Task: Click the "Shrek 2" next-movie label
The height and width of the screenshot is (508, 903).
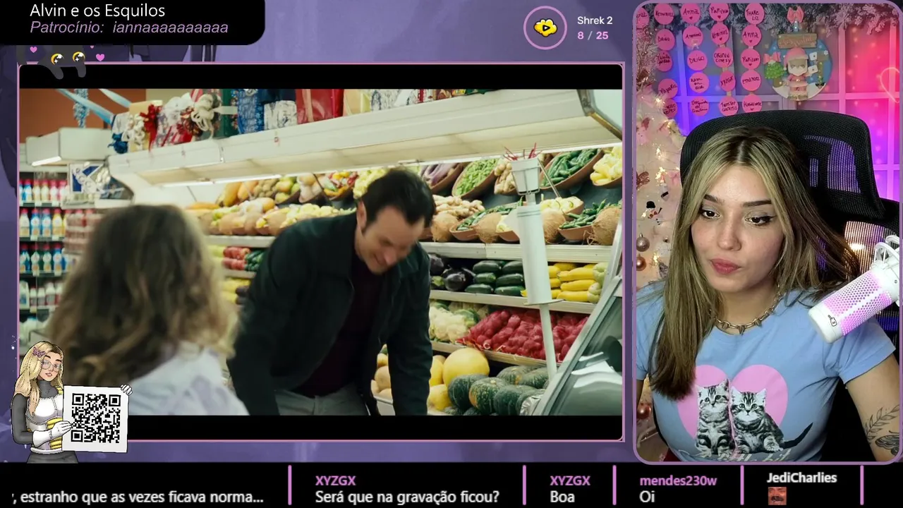Action: (x=595, y=20)
